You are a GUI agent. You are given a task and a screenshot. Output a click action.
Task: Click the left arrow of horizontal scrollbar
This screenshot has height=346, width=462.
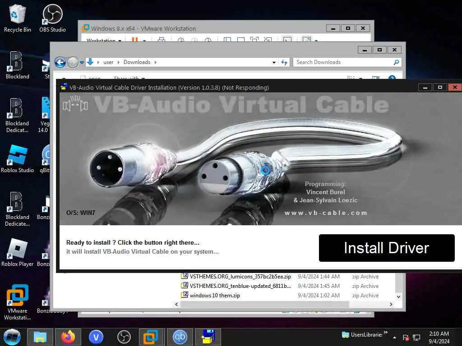pyautogui.click(x=176, y=304)
